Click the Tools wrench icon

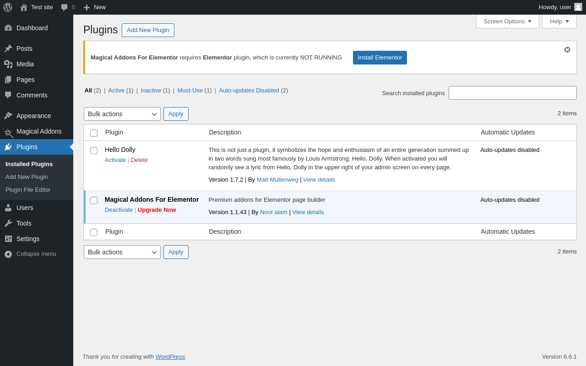tap(8, 223)
